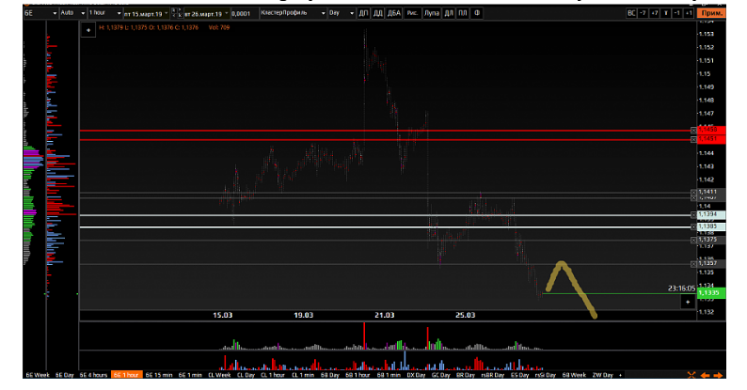
Task: Click the +7 shift button
Action: (x=655, y=14)
